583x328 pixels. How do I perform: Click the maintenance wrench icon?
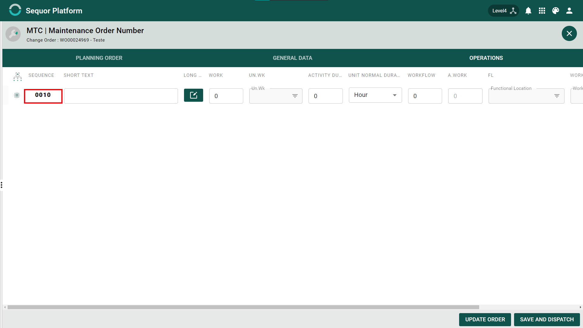tap(13, 34)
